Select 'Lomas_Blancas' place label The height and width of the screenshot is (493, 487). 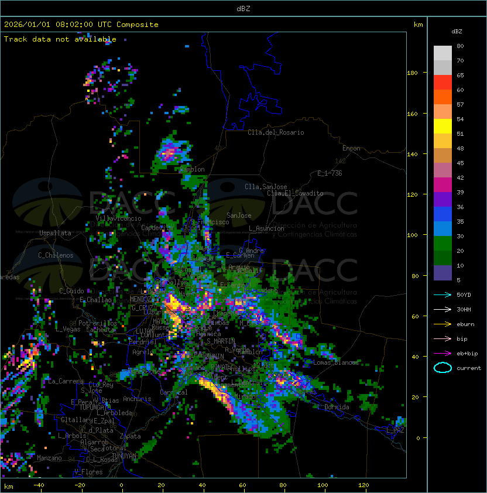(336, 362)
